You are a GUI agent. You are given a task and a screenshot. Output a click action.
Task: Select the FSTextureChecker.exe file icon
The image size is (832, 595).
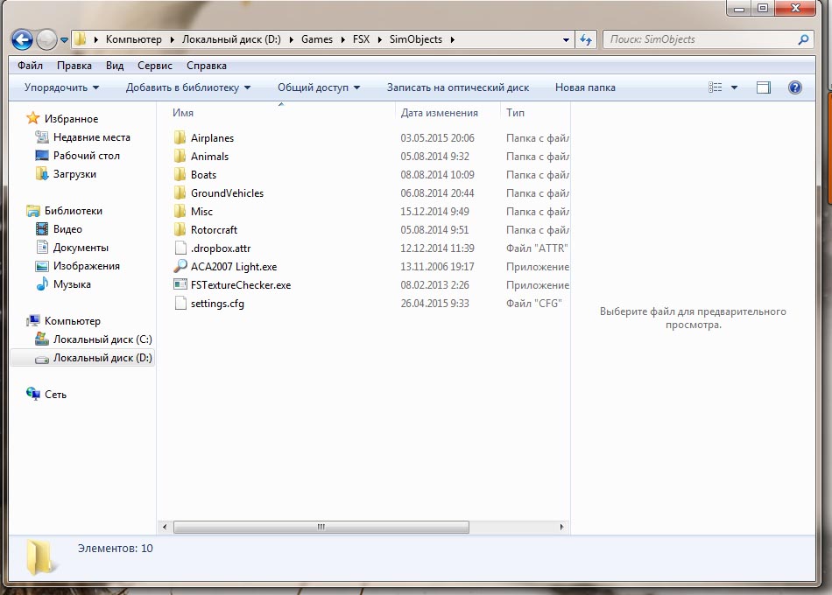[180, 285]
